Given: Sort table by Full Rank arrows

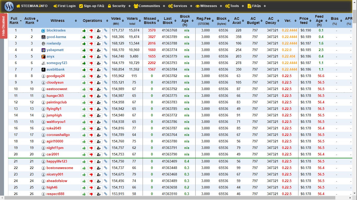Looking at the screenshot, I should coord(21,21).
